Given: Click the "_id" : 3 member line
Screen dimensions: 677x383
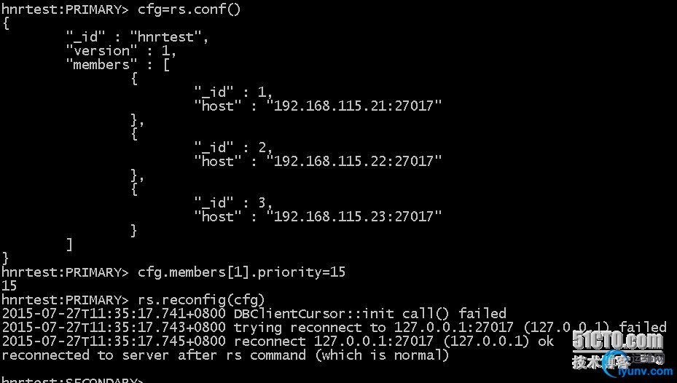Looking at the screenshot, I should pyautogui.click(x=234, y=202).
